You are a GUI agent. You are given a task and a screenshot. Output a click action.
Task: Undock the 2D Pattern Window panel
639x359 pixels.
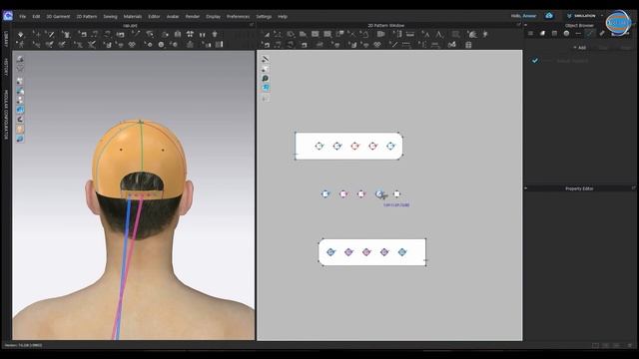pyautogui.click(x=518, y=25)
